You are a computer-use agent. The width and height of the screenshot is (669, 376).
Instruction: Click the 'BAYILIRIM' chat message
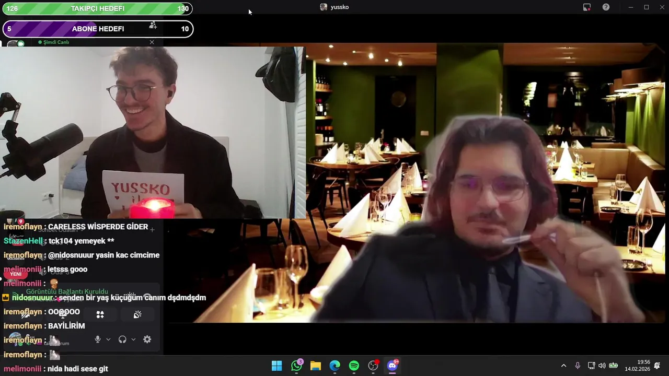[66, 326]
